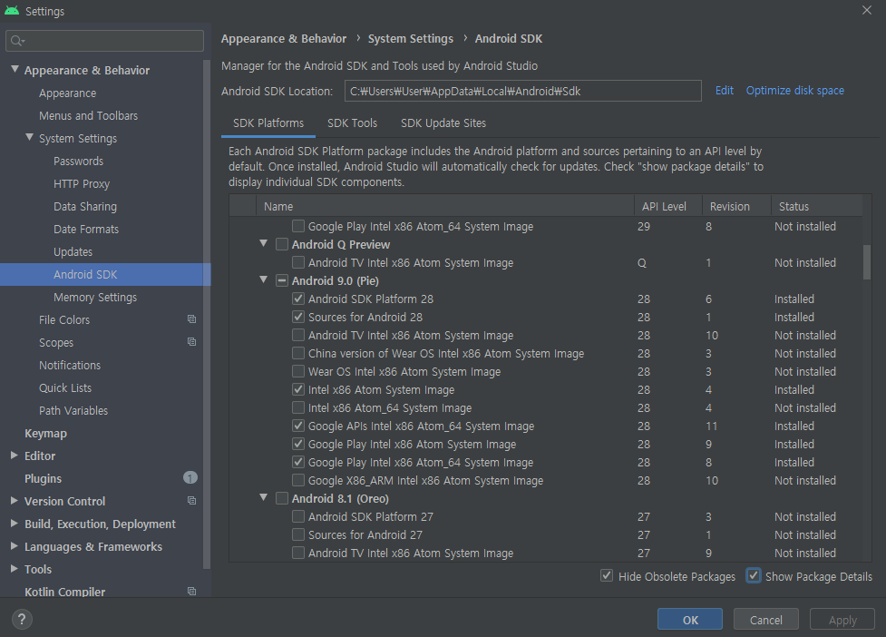Collapse the Appearance & Behavior tree node
Image resolution: width=886 pixels, height=637 pixels.
click(15, 69)
